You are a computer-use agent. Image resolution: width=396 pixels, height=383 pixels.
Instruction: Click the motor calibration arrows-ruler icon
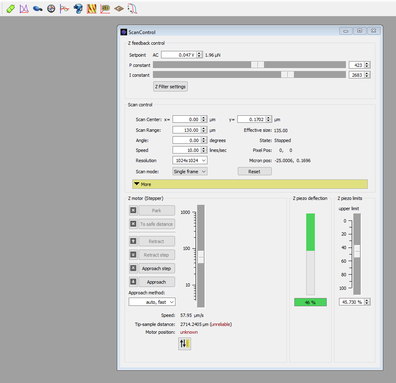[x=184, y=344]
